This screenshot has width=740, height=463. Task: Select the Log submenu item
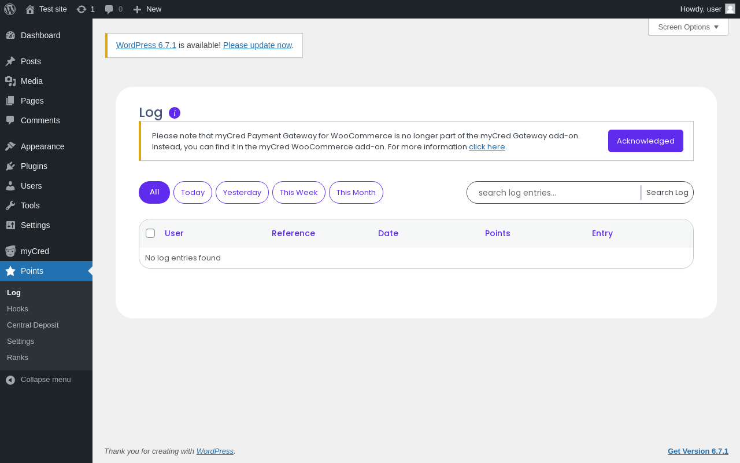pyautogui.click(x=14, y=293)
